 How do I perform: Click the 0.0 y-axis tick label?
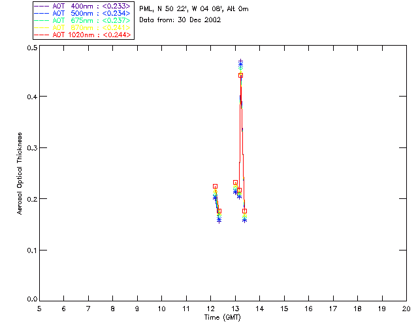click(32, 299)
